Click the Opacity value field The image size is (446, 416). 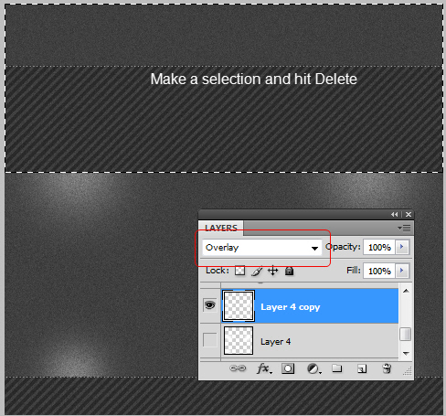pos(379,247)
